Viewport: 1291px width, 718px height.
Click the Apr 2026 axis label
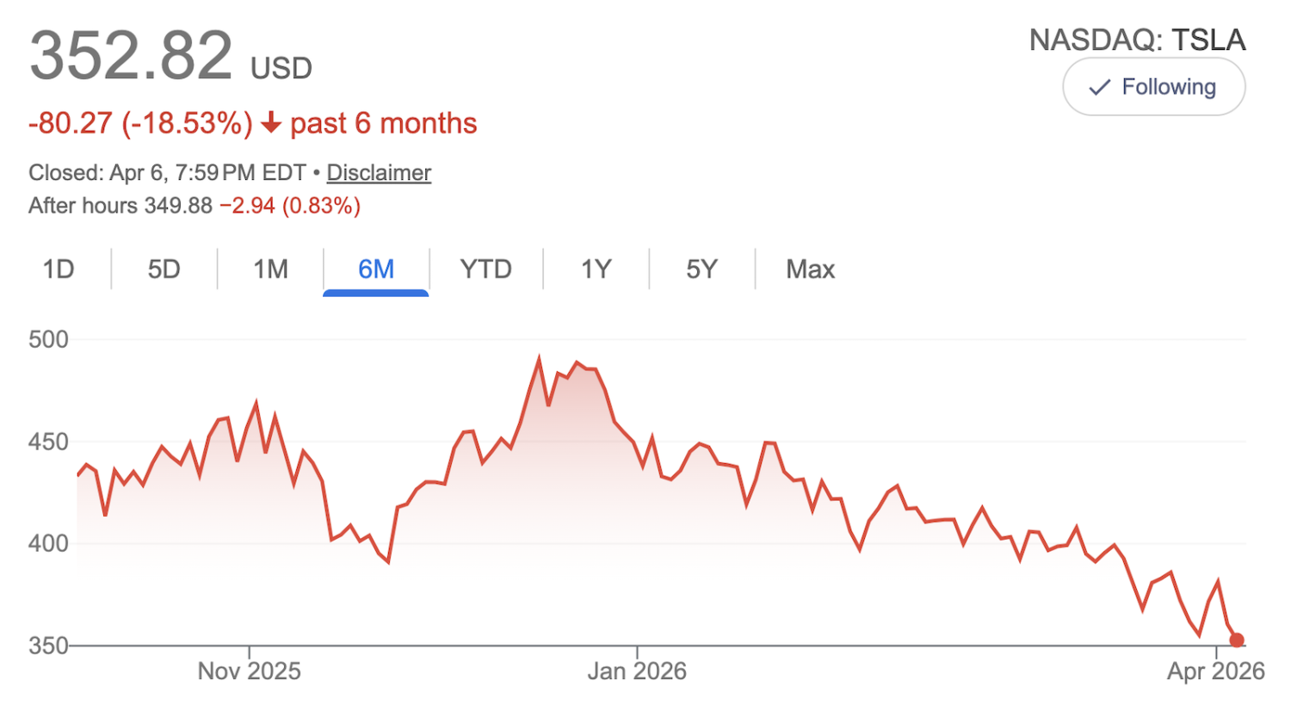point(1218,670)
